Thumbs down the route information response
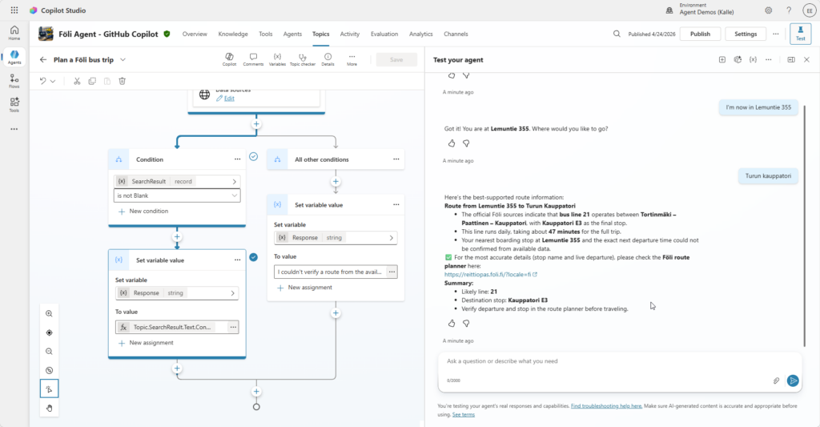The image size is (820, 427). coord(466,324)
